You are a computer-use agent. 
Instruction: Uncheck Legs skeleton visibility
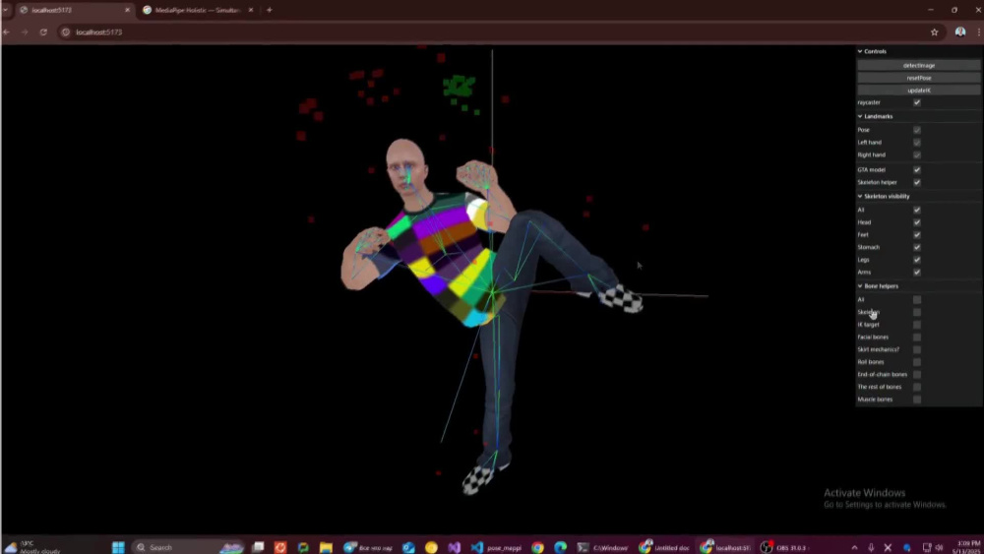[x=917, y=260]
